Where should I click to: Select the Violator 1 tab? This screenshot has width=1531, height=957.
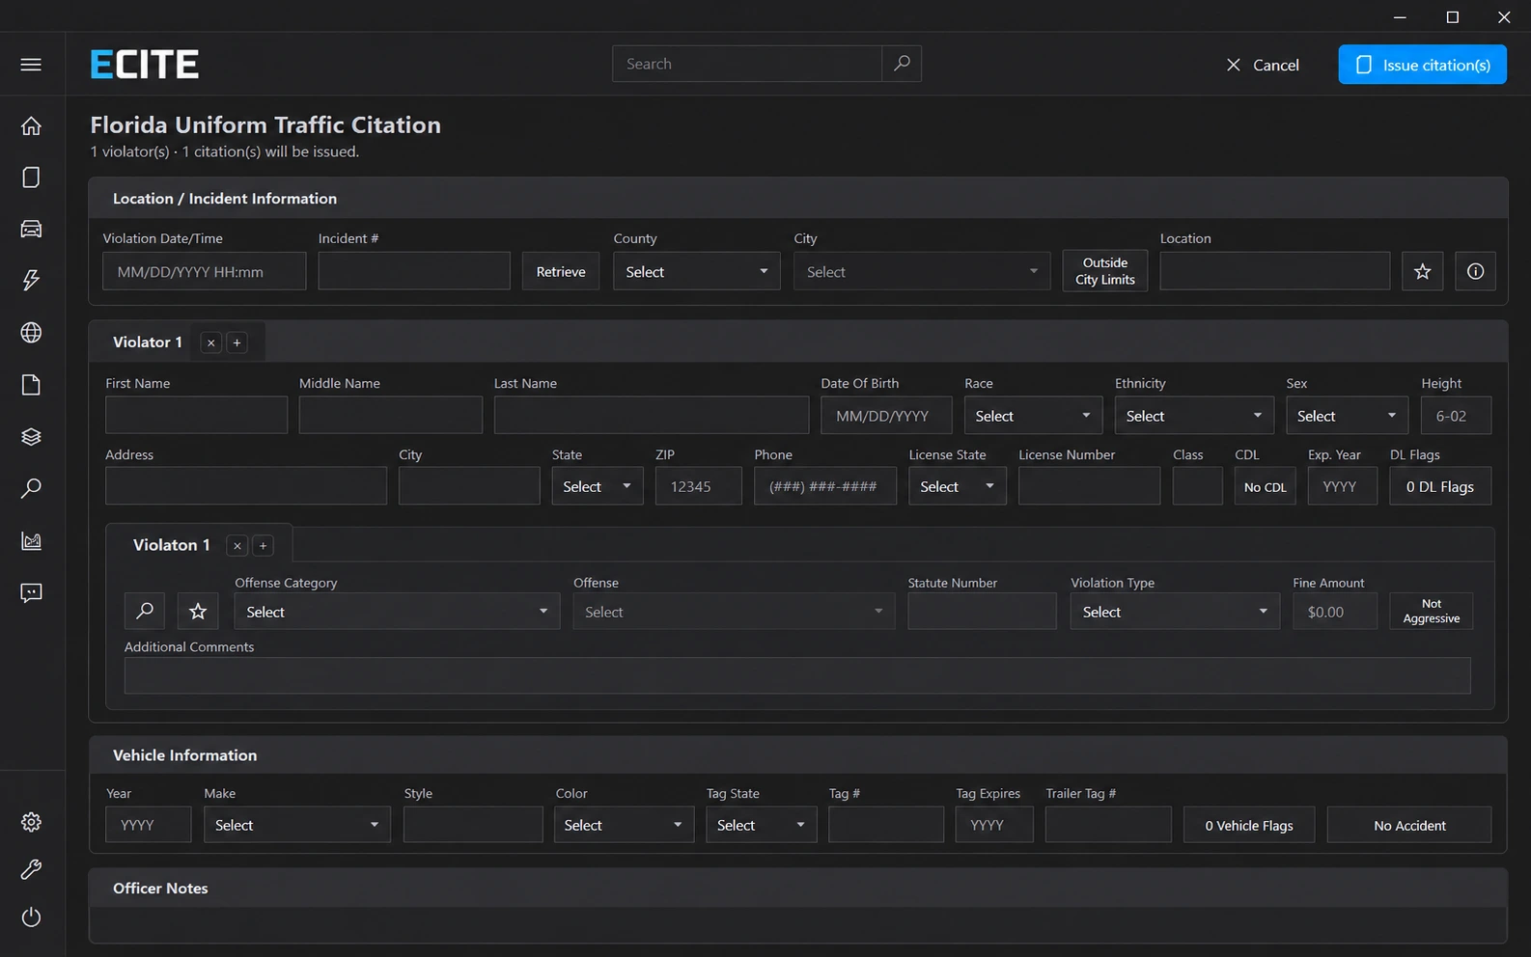[147, 342]
